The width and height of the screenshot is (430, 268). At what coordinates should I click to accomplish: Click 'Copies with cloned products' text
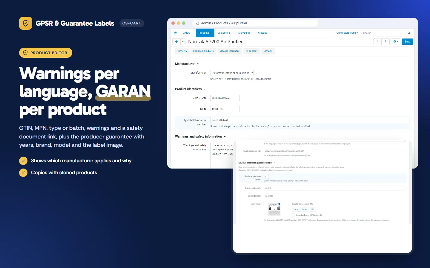coord(64,173)
